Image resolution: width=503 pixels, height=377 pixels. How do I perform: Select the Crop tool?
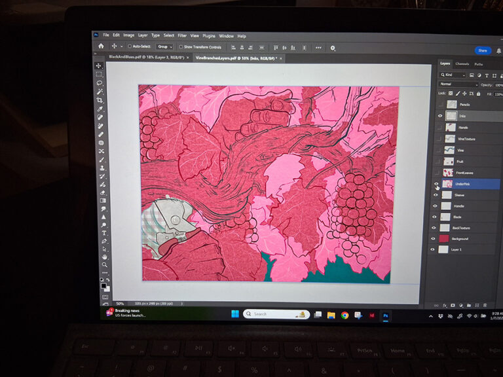[x=100, y=100]
